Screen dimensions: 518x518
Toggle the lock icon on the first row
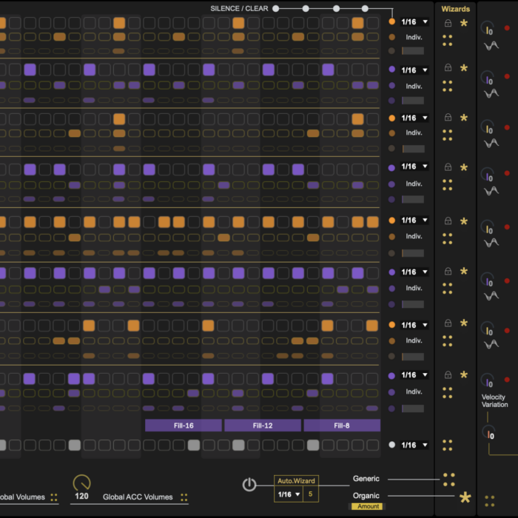(448, 24)
